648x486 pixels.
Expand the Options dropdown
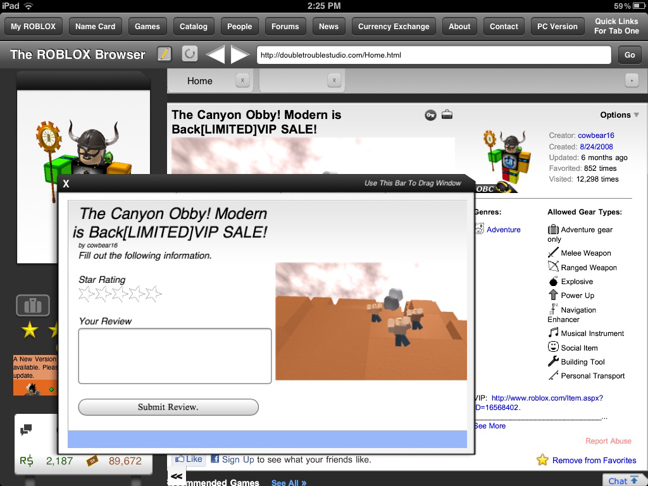point(620,115)
